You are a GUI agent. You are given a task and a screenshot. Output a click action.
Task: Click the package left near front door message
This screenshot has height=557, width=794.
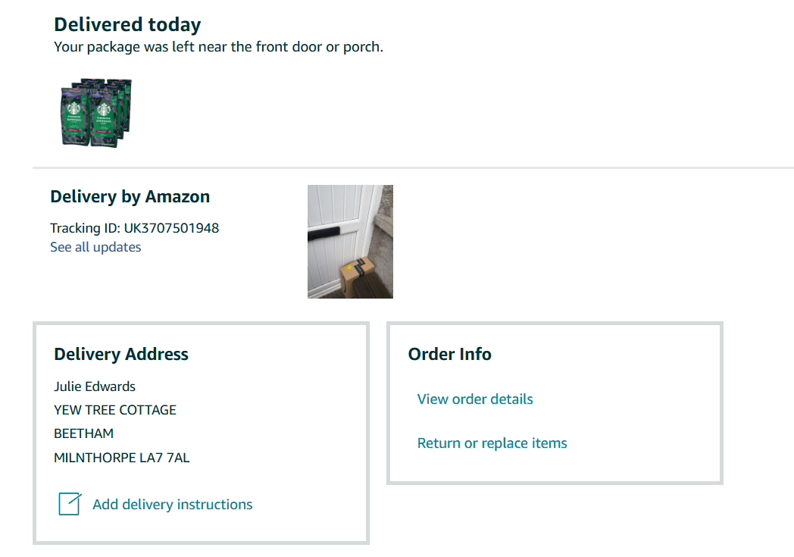tap(218, 47)
